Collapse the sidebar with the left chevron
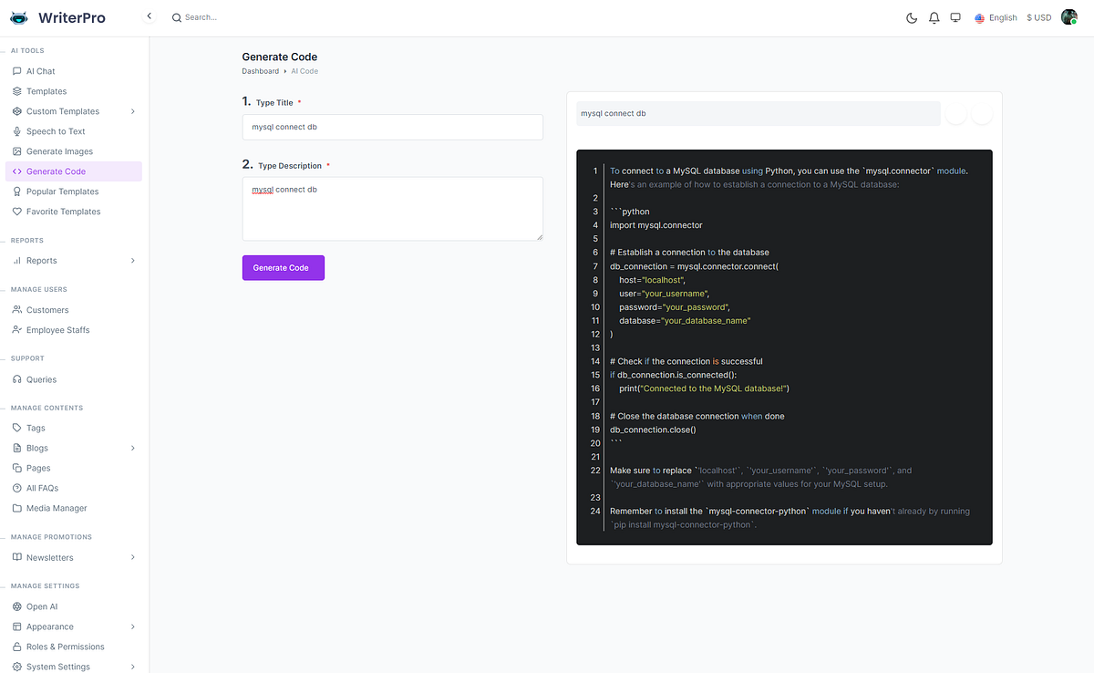 pos(149,16)
